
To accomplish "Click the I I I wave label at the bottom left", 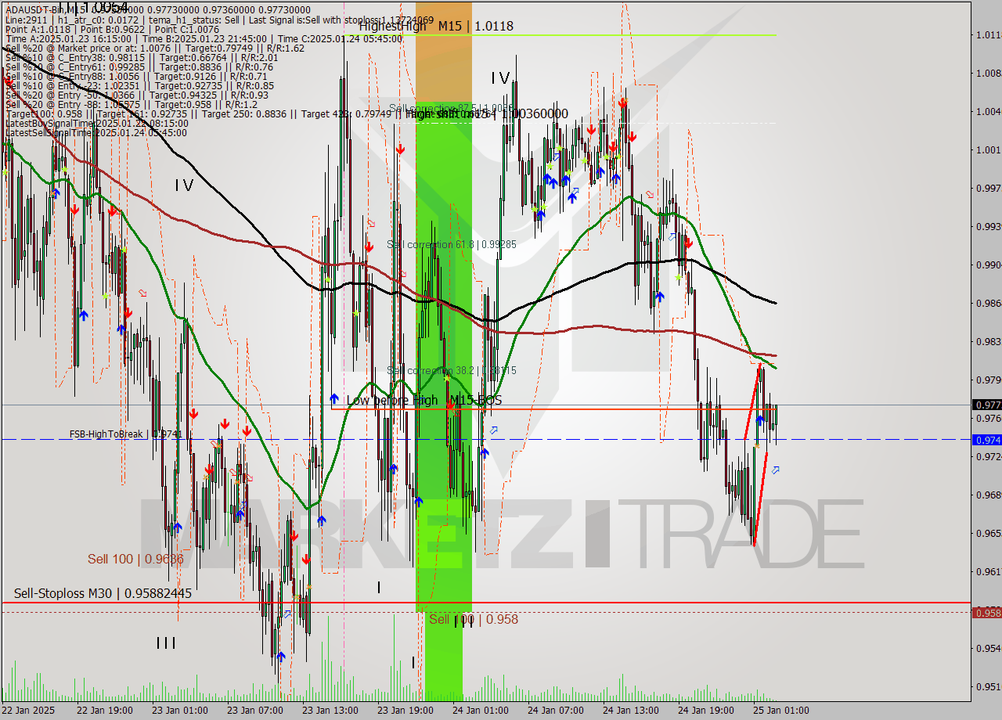I will (x=165, y=643).
